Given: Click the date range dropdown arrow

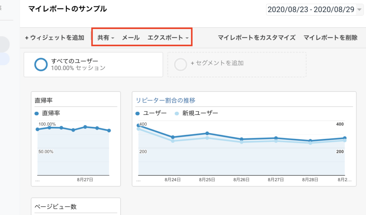Looking at the screenshot, I should [360, 10].
